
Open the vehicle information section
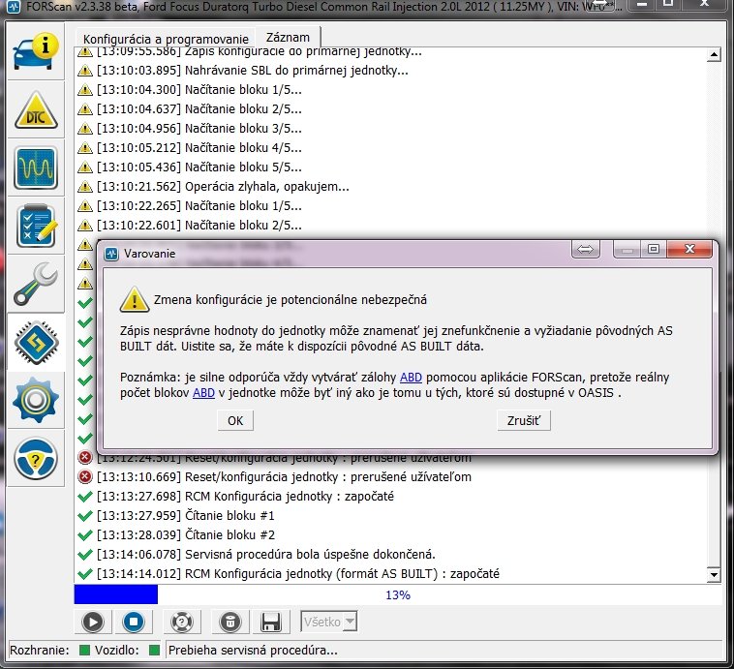tap(37, 53)
